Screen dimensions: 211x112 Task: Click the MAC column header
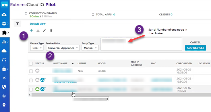pos(154,63)
